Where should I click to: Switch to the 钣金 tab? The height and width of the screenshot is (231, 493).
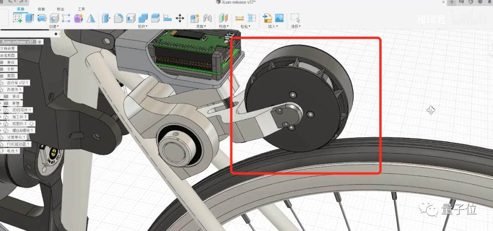60,9
